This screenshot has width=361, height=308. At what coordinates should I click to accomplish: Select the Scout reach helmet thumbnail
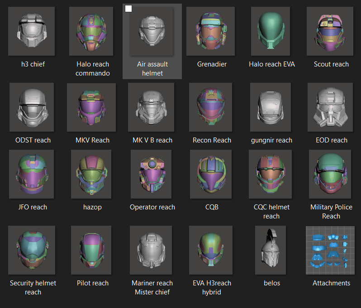pos(330,31)
